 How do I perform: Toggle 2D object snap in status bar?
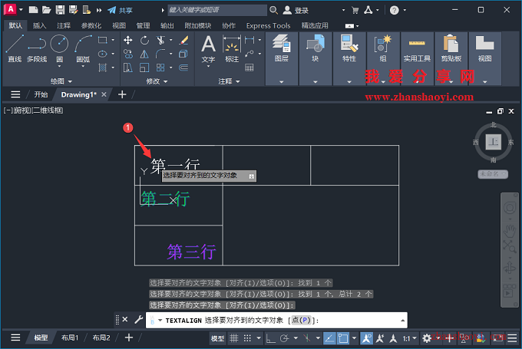pos(343,338)
